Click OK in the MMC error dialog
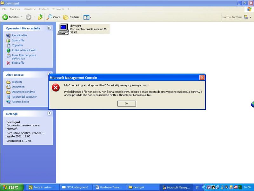The image size is (254, 191). (127, 103)
